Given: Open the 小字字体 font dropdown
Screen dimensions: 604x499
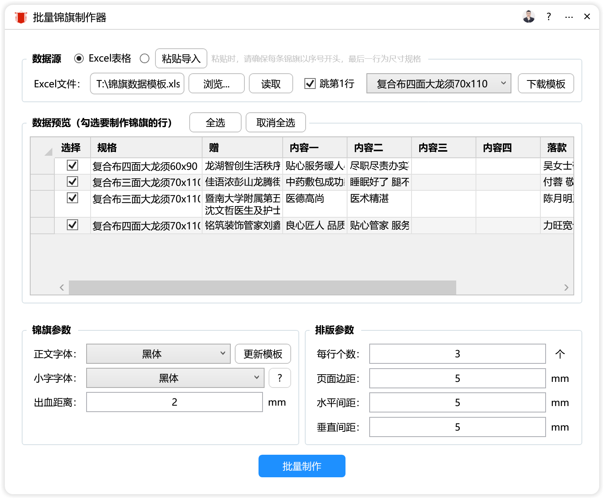Looking at the screenshot, I should pos(175,378).
